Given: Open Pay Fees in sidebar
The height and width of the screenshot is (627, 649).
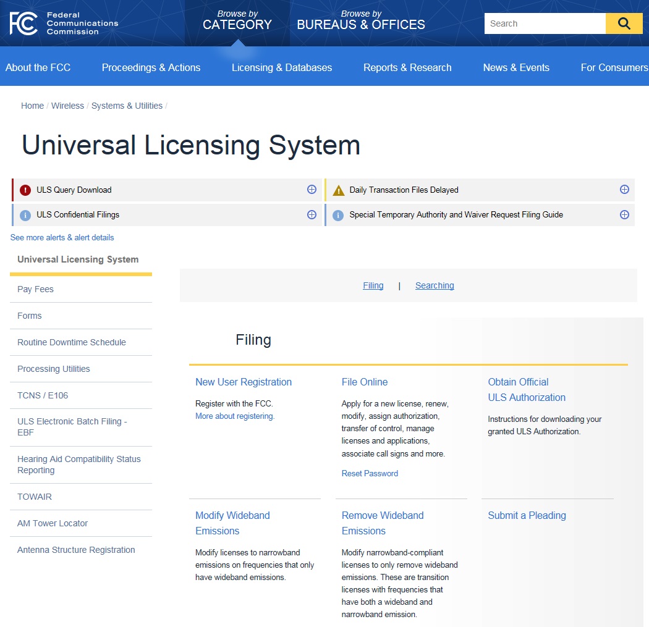Looking at the screenshot, I should [x=35, y=289].
